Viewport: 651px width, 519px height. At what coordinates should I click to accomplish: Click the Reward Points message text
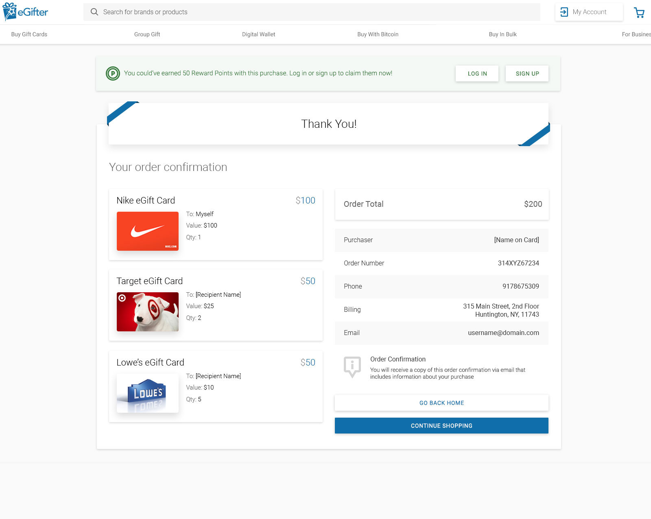tap(258, 73)
